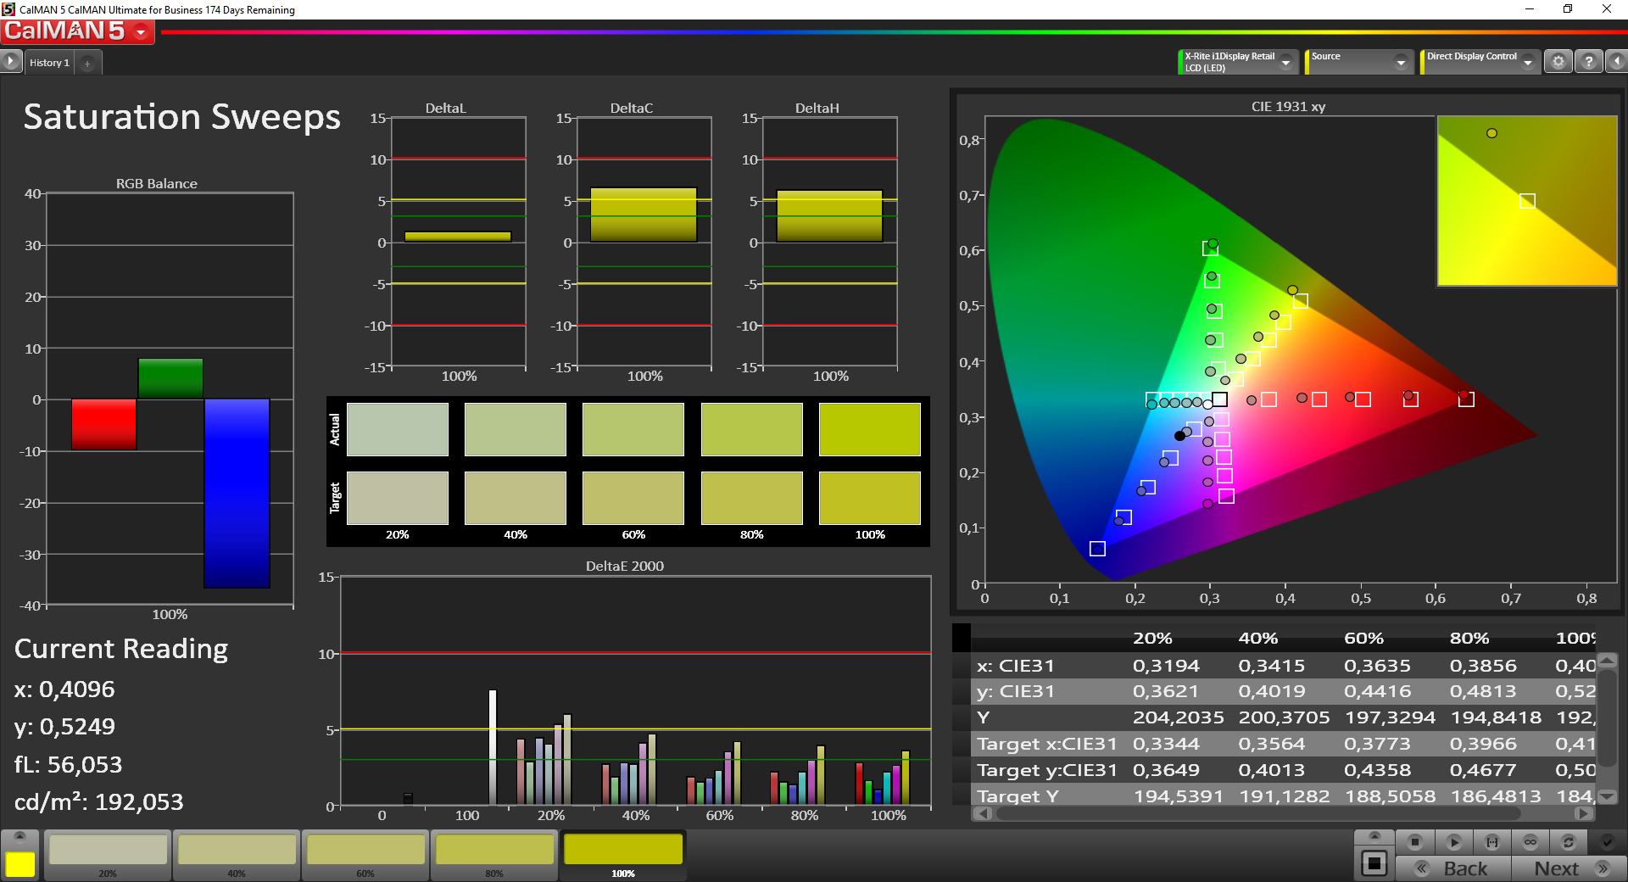Screen dimensions: 1628x882
Task: Open the CalMAN 5 main menu
Action: click(x=77, y=31)
